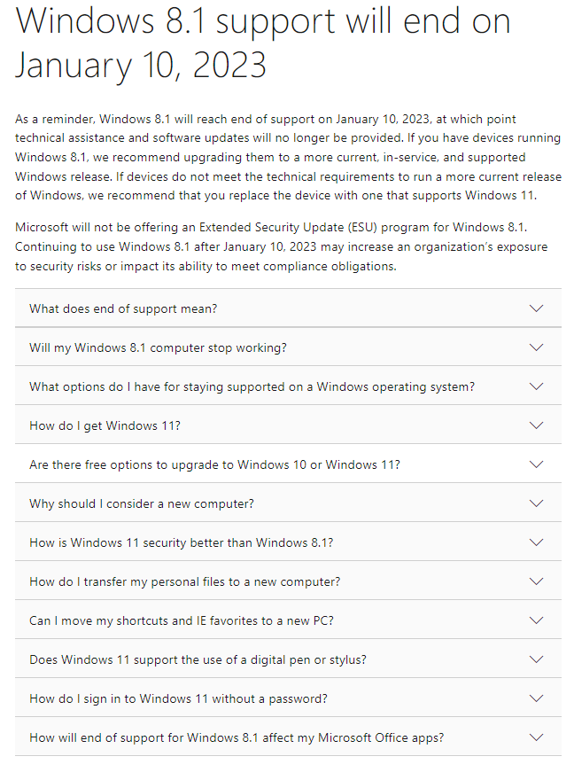Open "How do I get Windows 11?" question text
Image resolution: width=574 pixels, height=772 pixels.
(105, 425)
